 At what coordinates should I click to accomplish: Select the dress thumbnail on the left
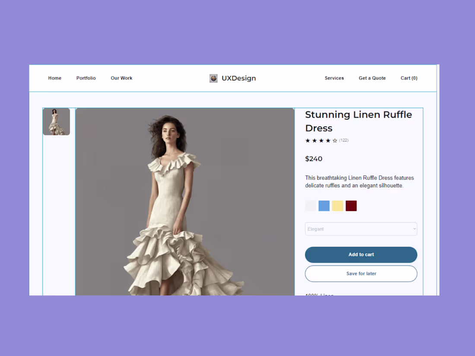[x=57, y=121]
